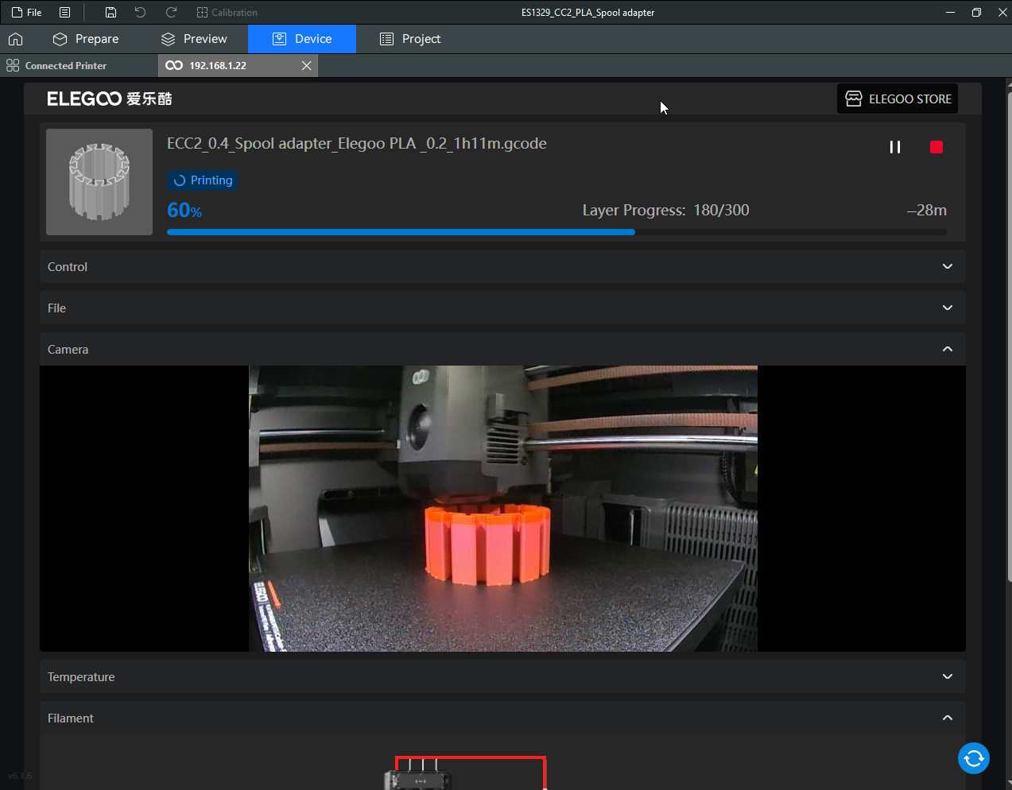Open the ELEGOO STORE button
The image size is (1012, 790).
tap(898, 99)
